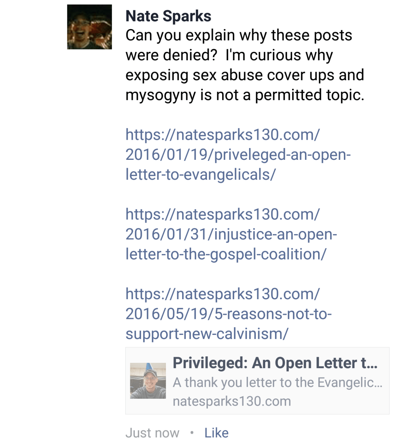Like the comment

217,433
